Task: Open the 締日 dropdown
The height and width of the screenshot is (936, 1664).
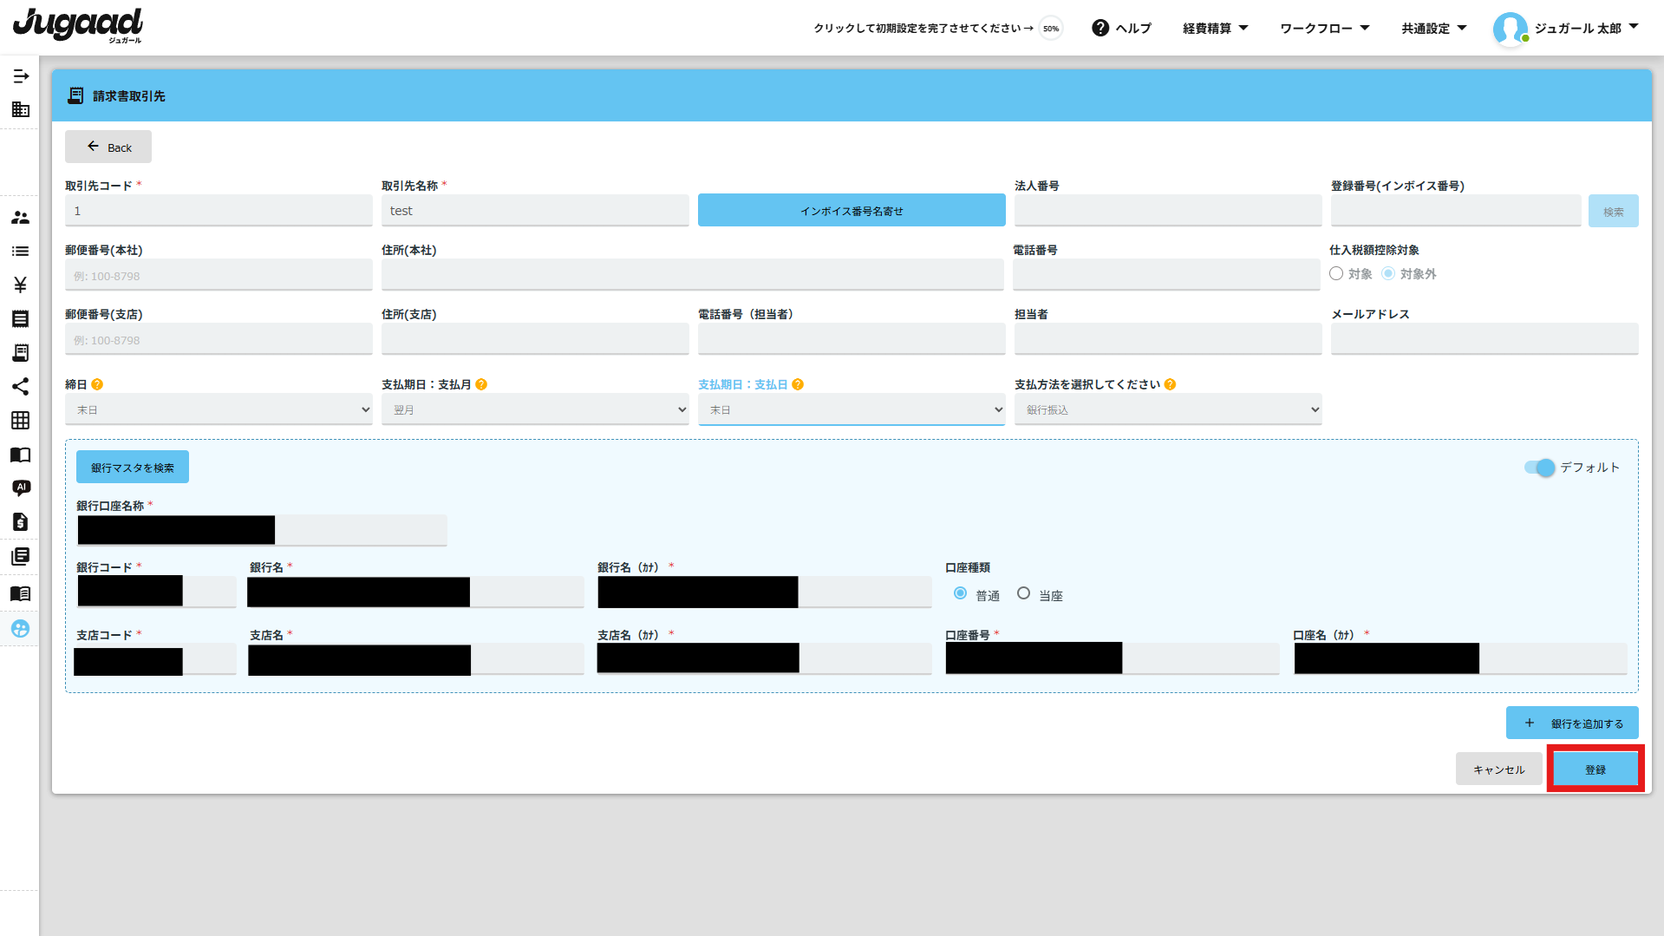Action: [219, 409]
